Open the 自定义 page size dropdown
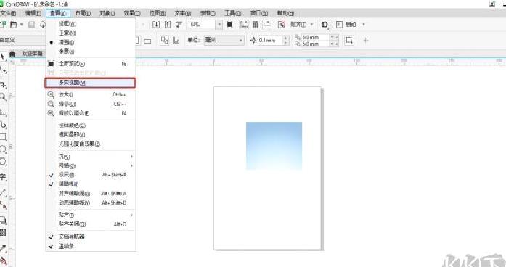This screenshot has height=267, width=506. tap(23, 40)
